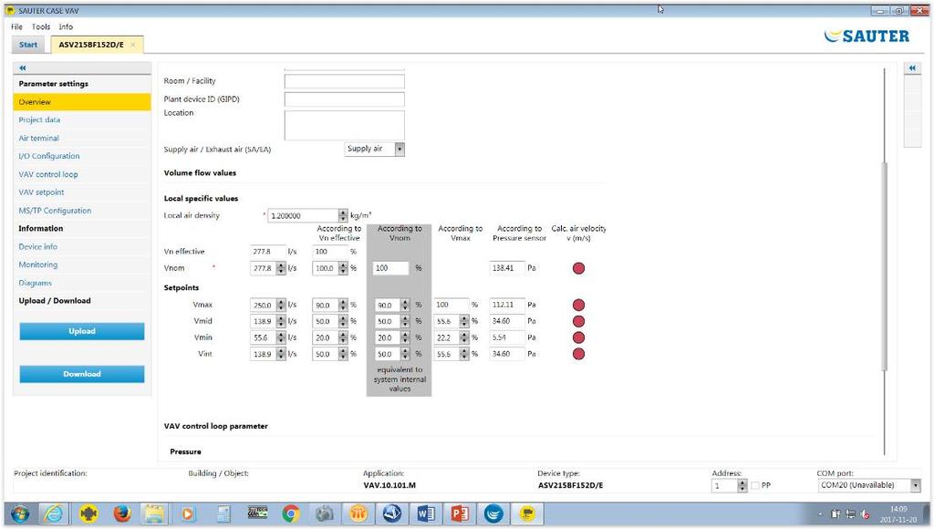Screen dimensions: 934x529
Task: Adjust the Vint l/s stepper
Action: 281,354
